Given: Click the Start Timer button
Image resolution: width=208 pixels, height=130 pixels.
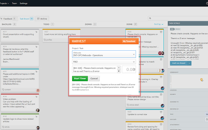Looking at the screenshot, I should [80, 79].
